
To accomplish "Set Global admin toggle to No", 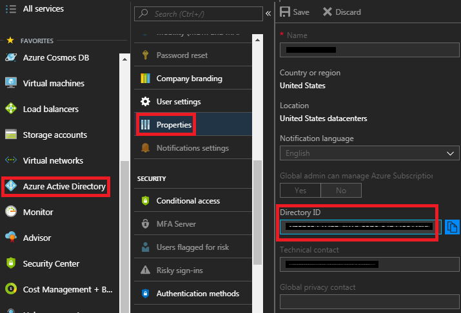I will [x=341, y=190].
